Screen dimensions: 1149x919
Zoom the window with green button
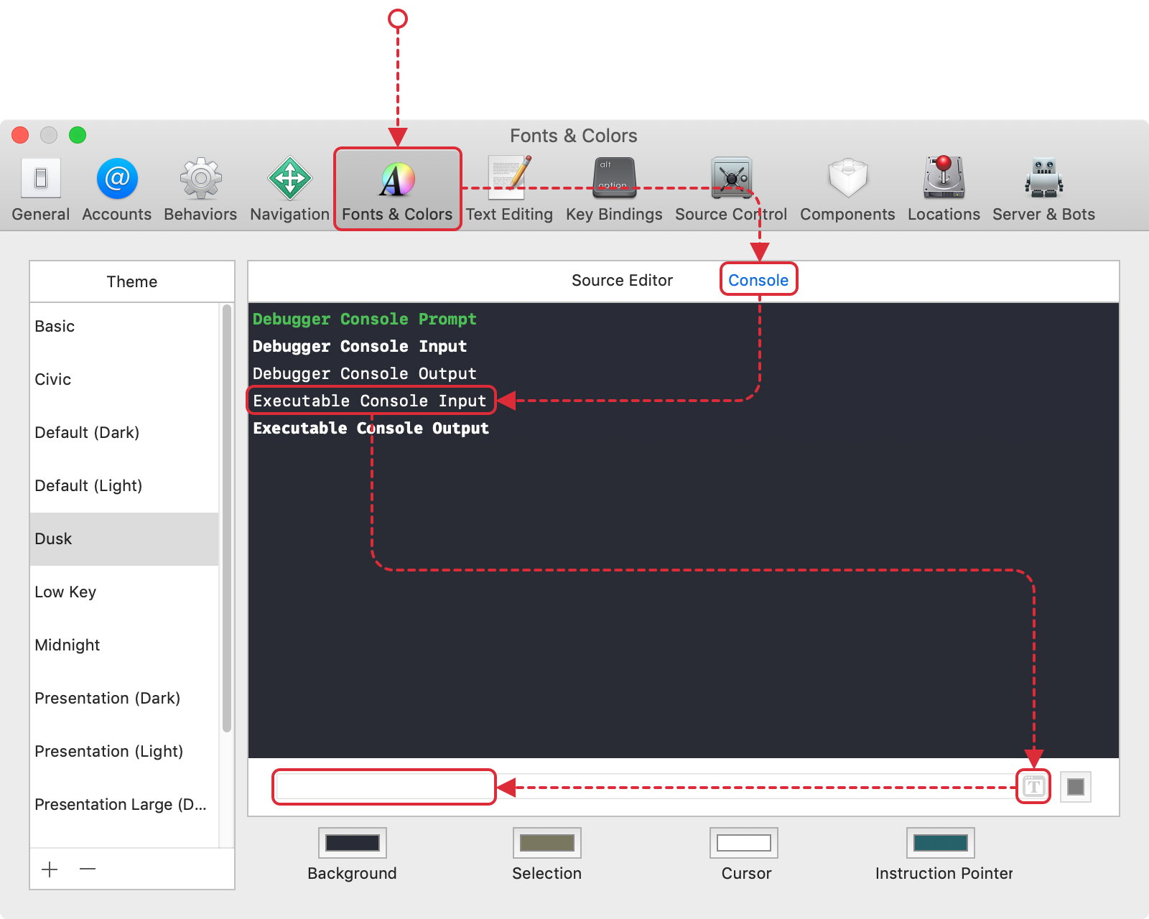(x=78, y=135)
